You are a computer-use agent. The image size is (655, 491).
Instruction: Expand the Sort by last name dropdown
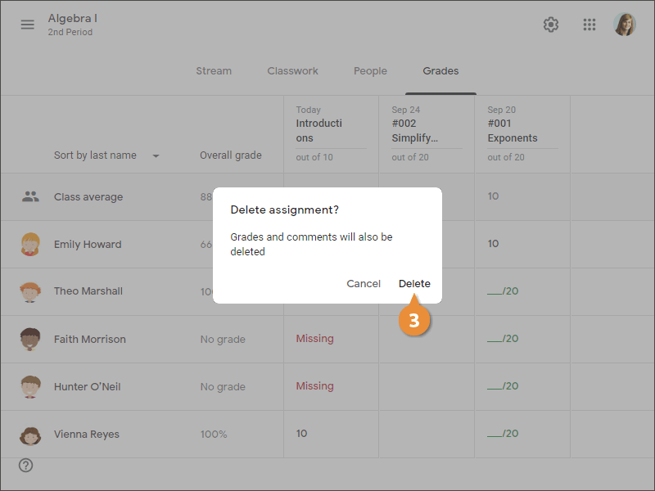point(156,155)
